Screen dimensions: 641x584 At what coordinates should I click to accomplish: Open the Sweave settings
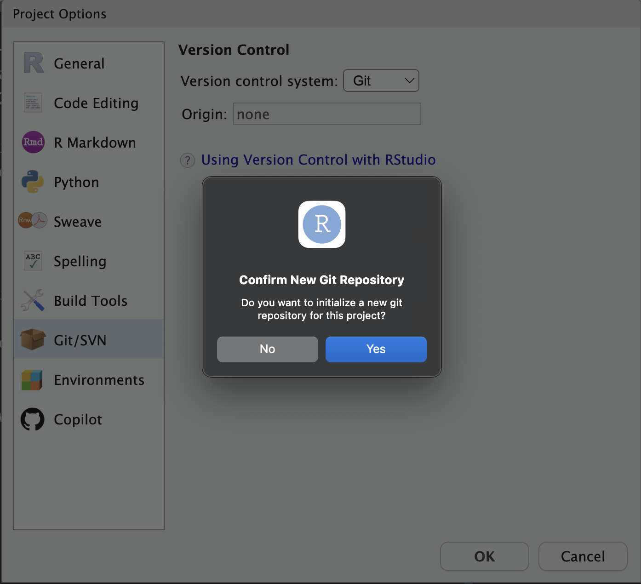(89, 221)
